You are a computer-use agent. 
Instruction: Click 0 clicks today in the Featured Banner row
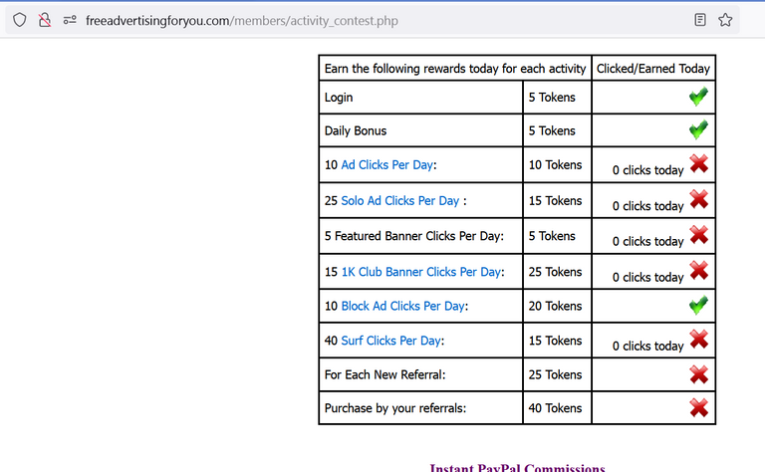click(647, 241)
